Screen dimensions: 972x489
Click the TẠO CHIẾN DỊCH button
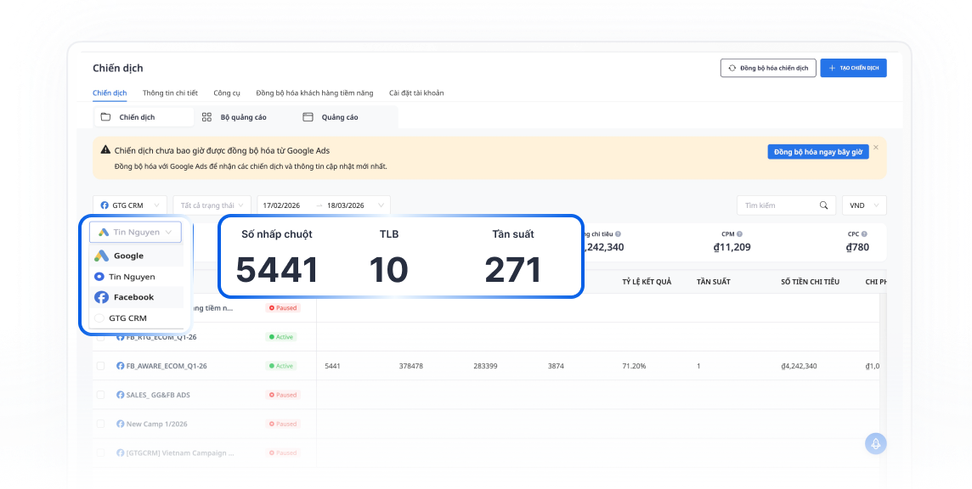pyautogui.click(x=853, y=68)
